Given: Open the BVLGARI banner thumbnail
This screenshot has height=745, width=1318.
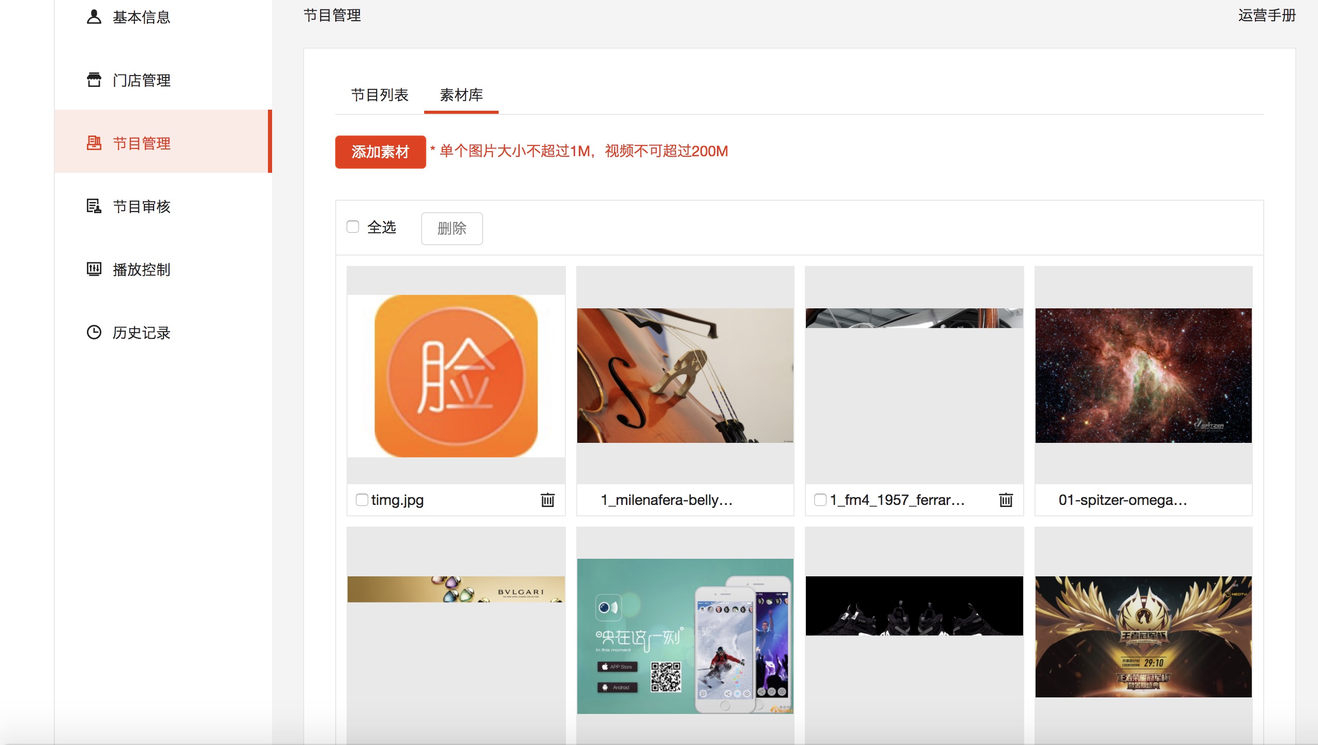Looking at the screenshot, I should click(456, 589).
